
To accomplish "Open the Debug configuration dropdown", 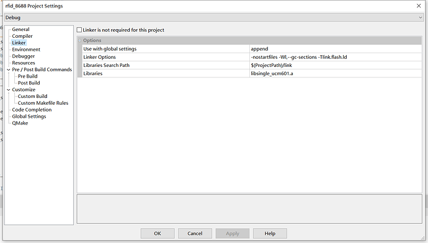I will (214, 17).
